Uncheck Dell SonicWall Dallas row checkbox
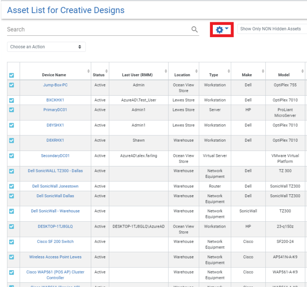The width and height of the screenshot is (307, 287). tap(11, 196)
